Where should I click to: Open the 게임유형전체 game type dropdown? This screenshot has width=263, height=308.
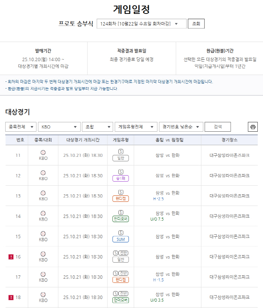135,126
